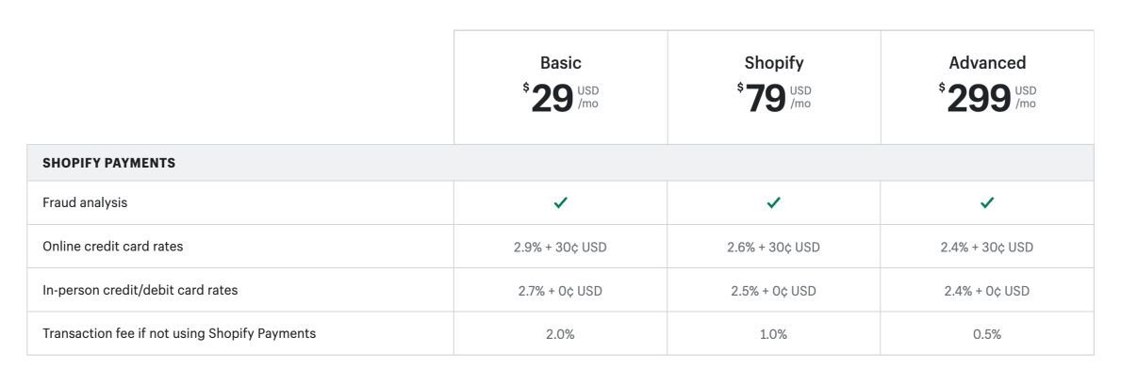Click the Shopify Payments section header
Screen dimensions: 1121x385
[109, 163]
